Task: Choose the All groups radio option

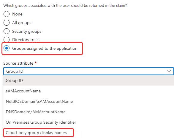Action: [x=7, y=23]
